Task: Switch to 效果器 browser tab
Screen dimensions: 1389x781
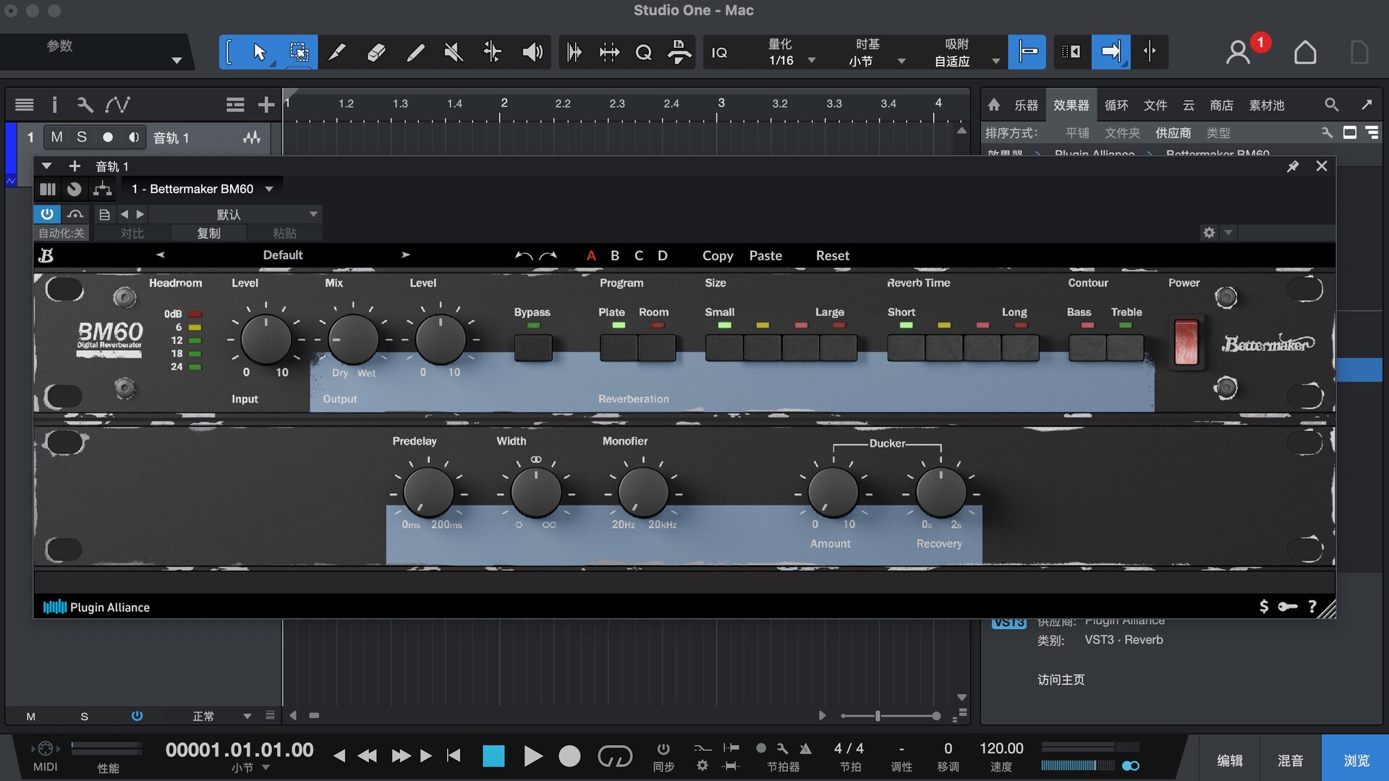Action: point(1071,106)
